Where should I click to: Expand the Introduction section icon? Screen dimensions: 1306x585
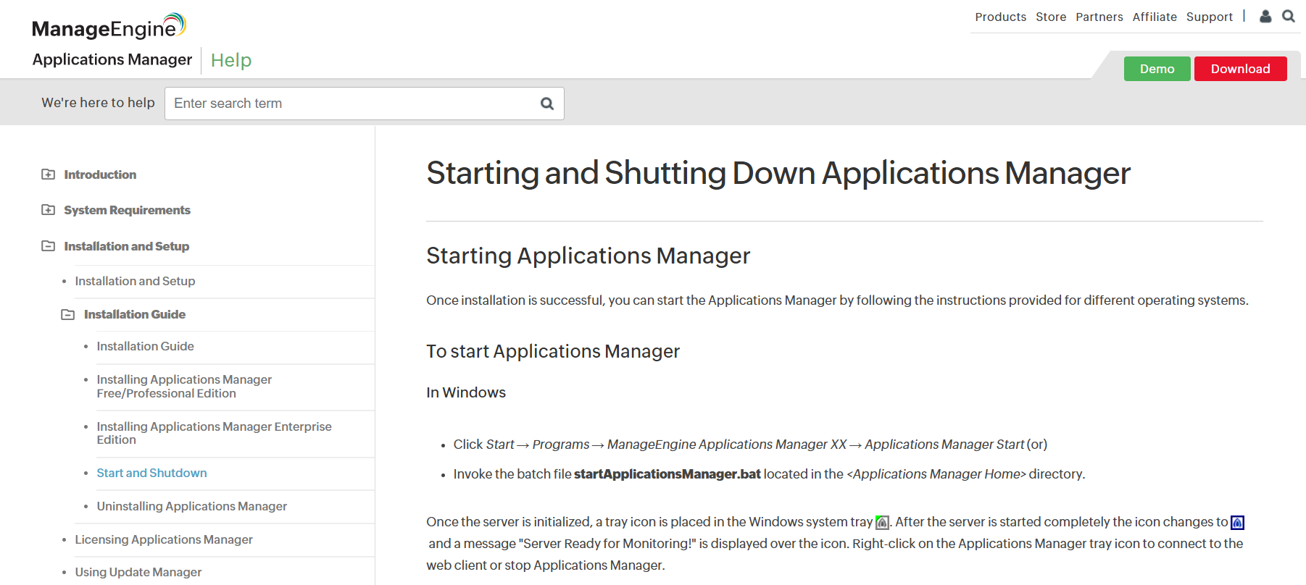coord(49,174)
